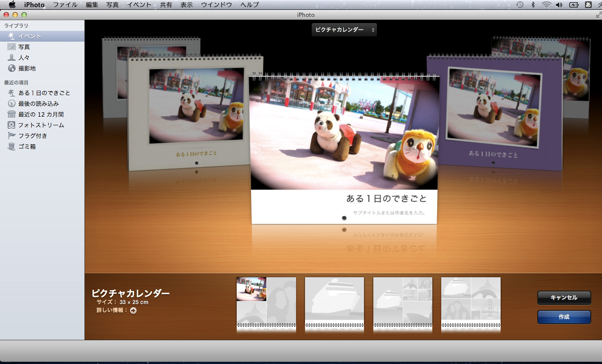Click the blue 作成 button
This screenshot has width=602, height=364.
[x=564, y=317]
